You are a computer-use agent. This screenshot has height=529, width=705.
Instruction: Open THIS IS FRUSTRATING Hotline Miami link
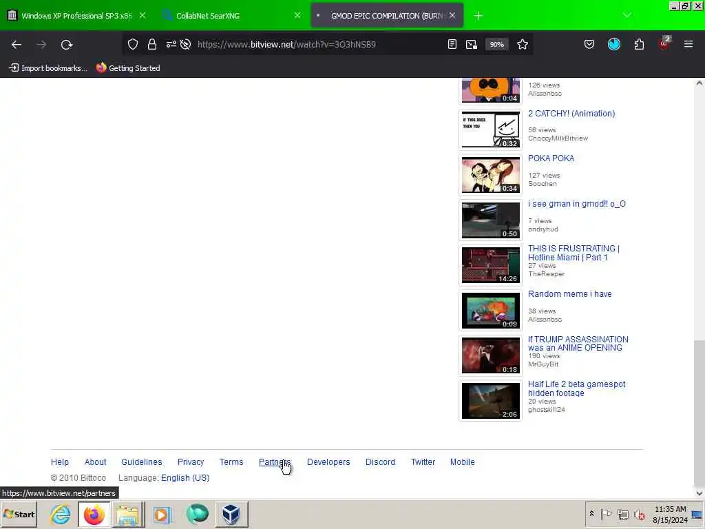[x=574, y=253]
